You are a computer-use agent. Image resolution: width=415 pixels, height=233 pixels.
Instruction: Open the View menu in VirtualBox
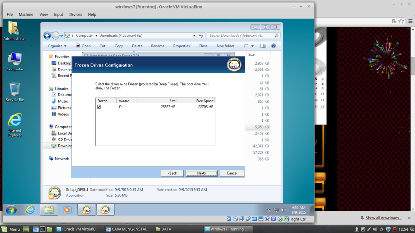click(x=44, y=14)
